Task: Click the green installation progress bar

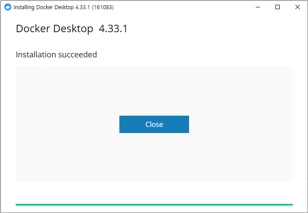Action: 154,205
